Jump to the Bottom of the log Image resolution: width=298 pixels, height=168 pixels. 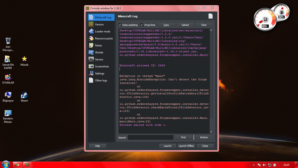click(204, 138)
